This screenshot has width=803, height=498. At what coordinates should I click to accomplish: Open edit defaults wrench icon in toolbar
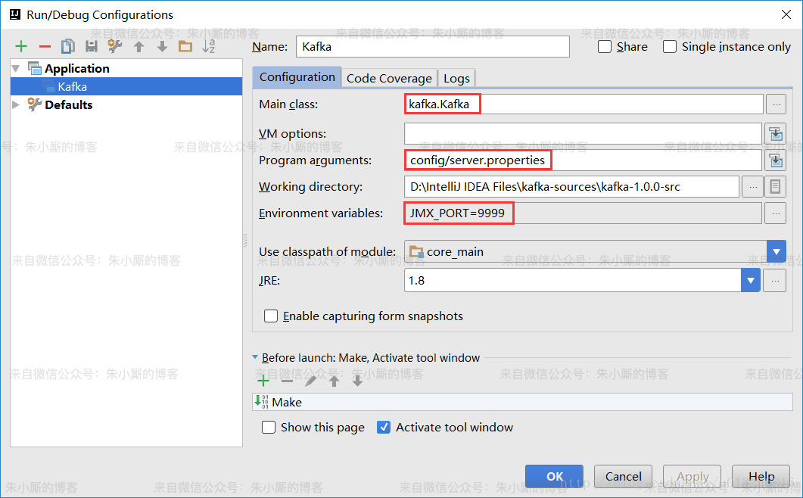[x=115, y=47]
